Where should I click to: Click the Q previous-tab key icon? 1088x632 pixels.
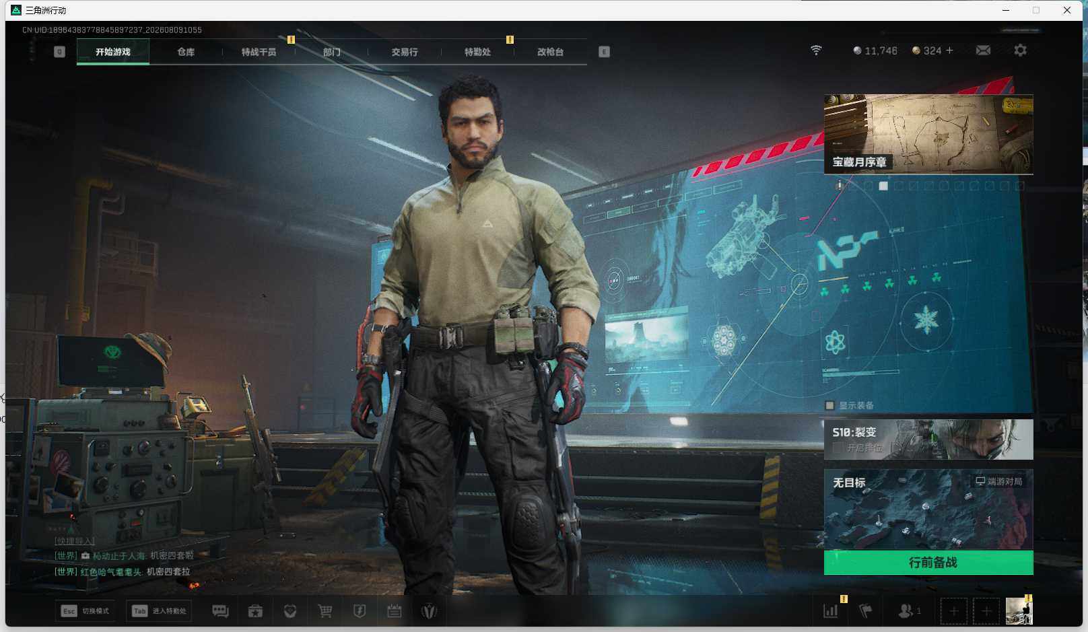coord(60,52)
